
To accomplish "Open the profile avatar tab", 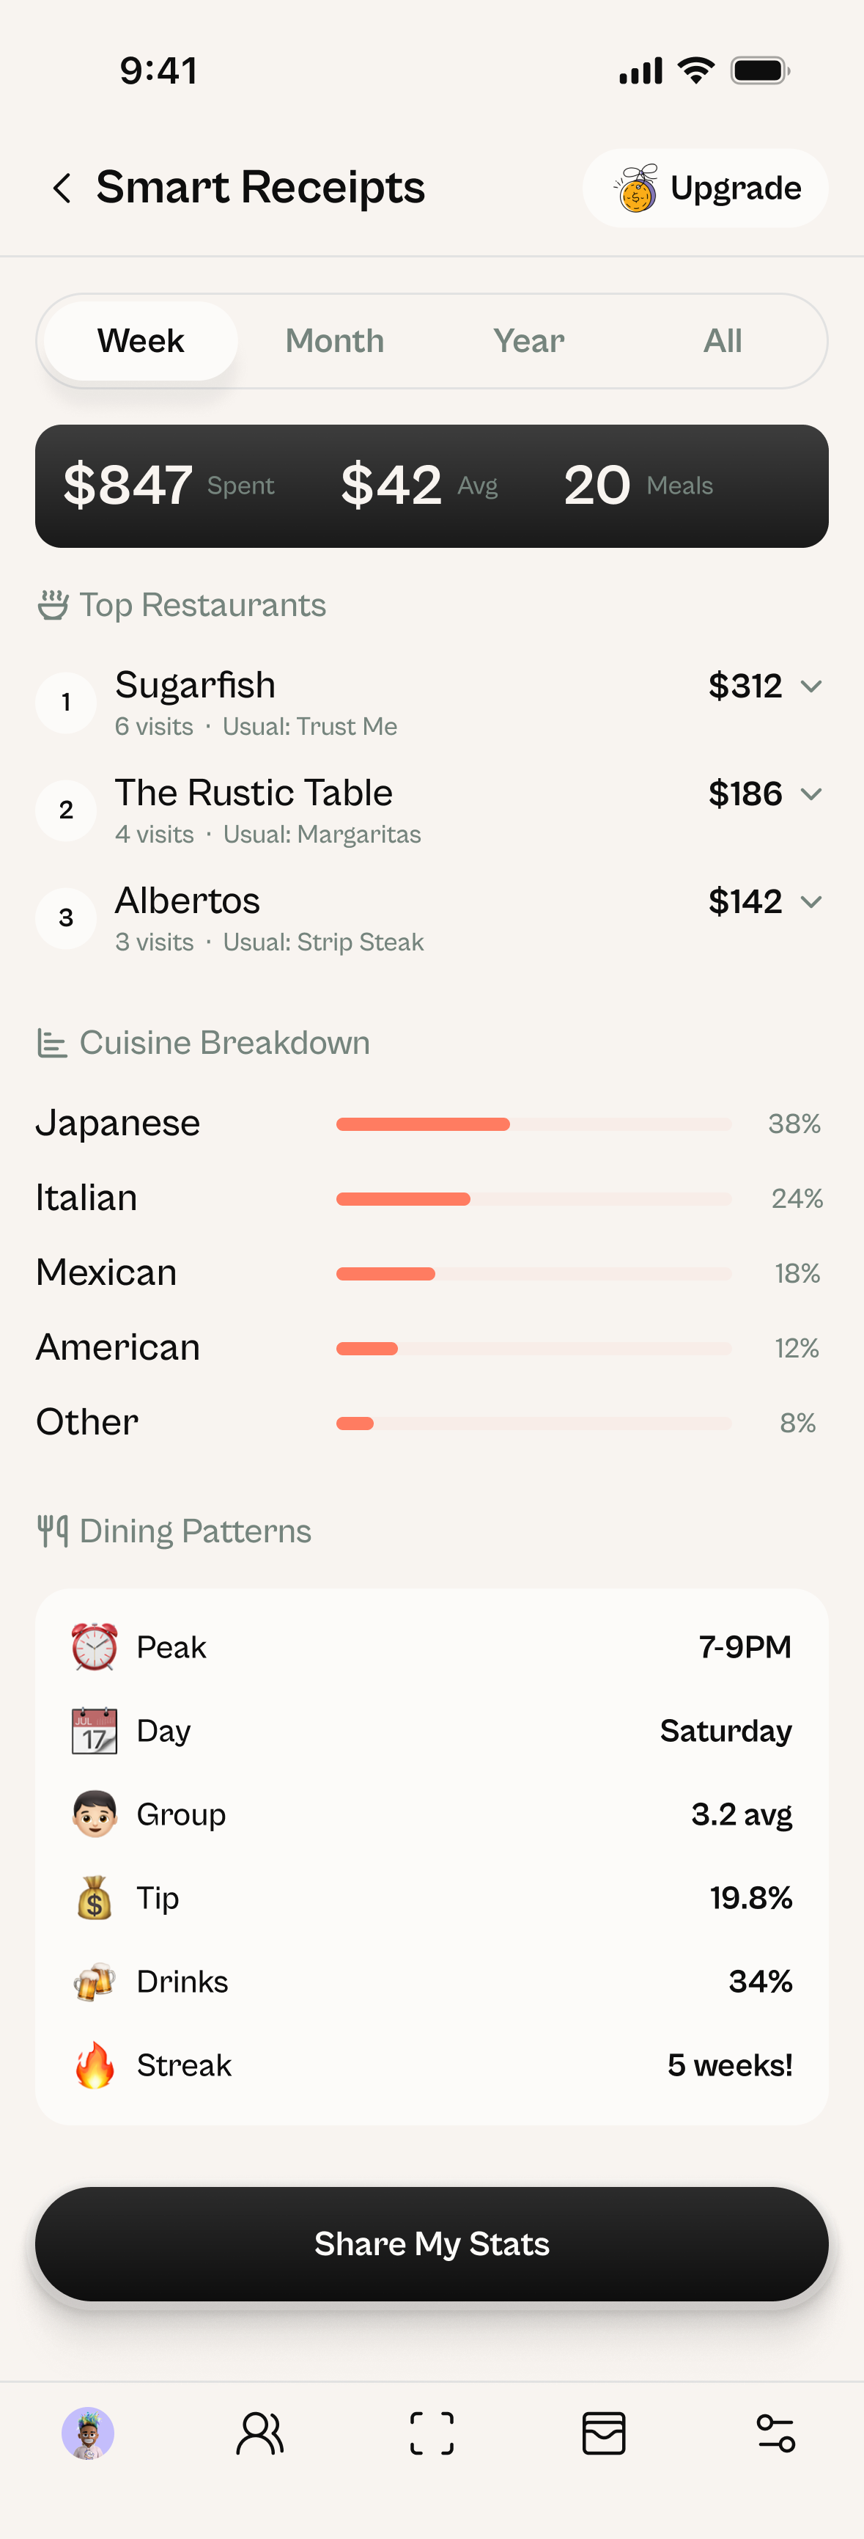I will click(x=88, y=2433).
